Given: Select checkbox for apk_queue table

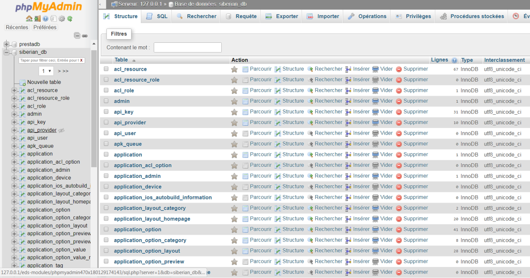Looking at the screenshot, I should pyautogui.click(x=106, y=144).
